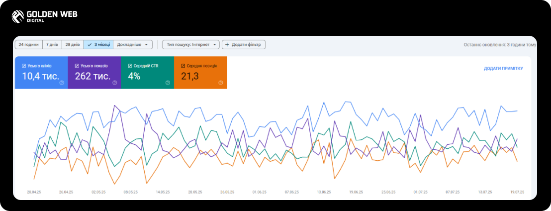Toggle the Усього показів checkbox
The width and height of the screenshot is (551, 211).
[x=77, y=66]
